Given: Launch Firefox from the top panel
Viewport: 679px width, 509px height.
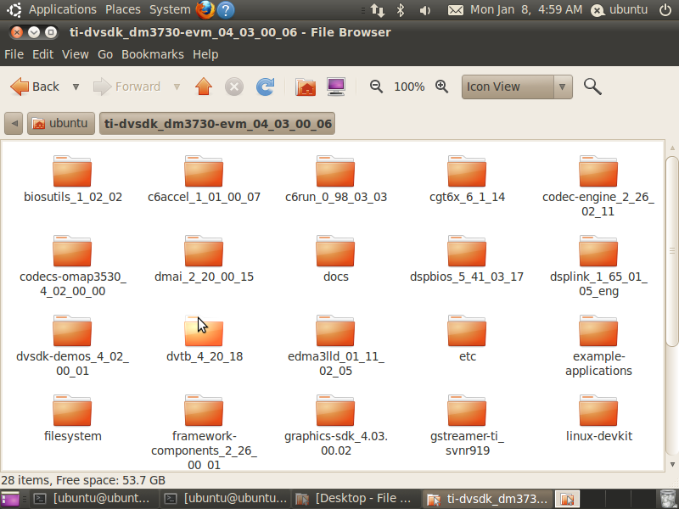Looking at the screenshot, I should point(205,9).
